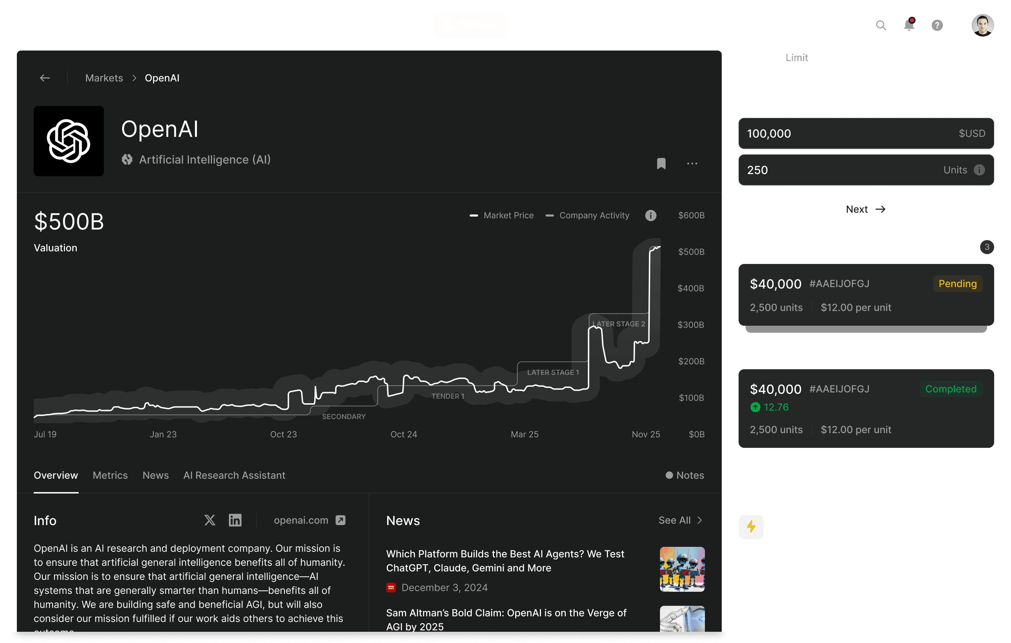Screen dimensions: 1011x643
Task: Open OpenAI's X (Twitter) profile icon
Action: (210, 520)
